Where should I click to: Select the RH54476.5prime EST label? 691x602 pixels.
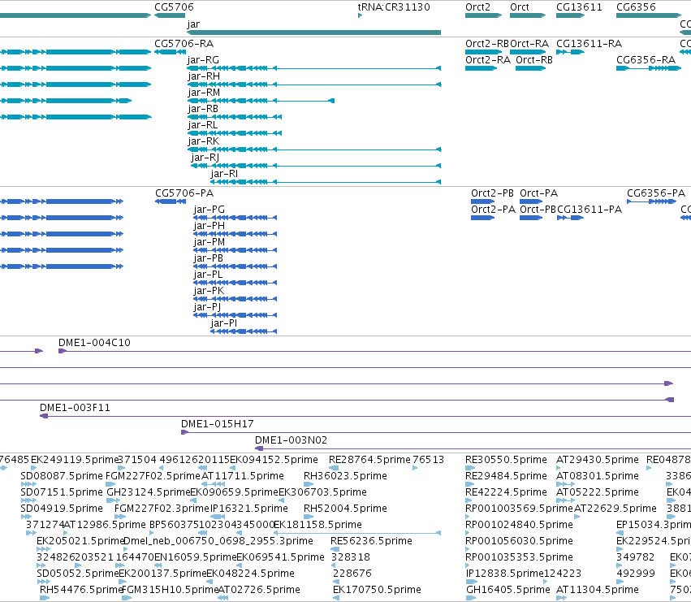click(x=81, y=590)
